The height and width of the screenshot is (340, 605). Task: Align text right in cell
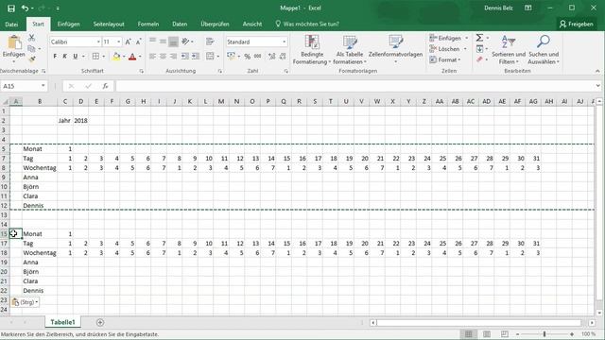pyautogui.click(x=173, y=57)
